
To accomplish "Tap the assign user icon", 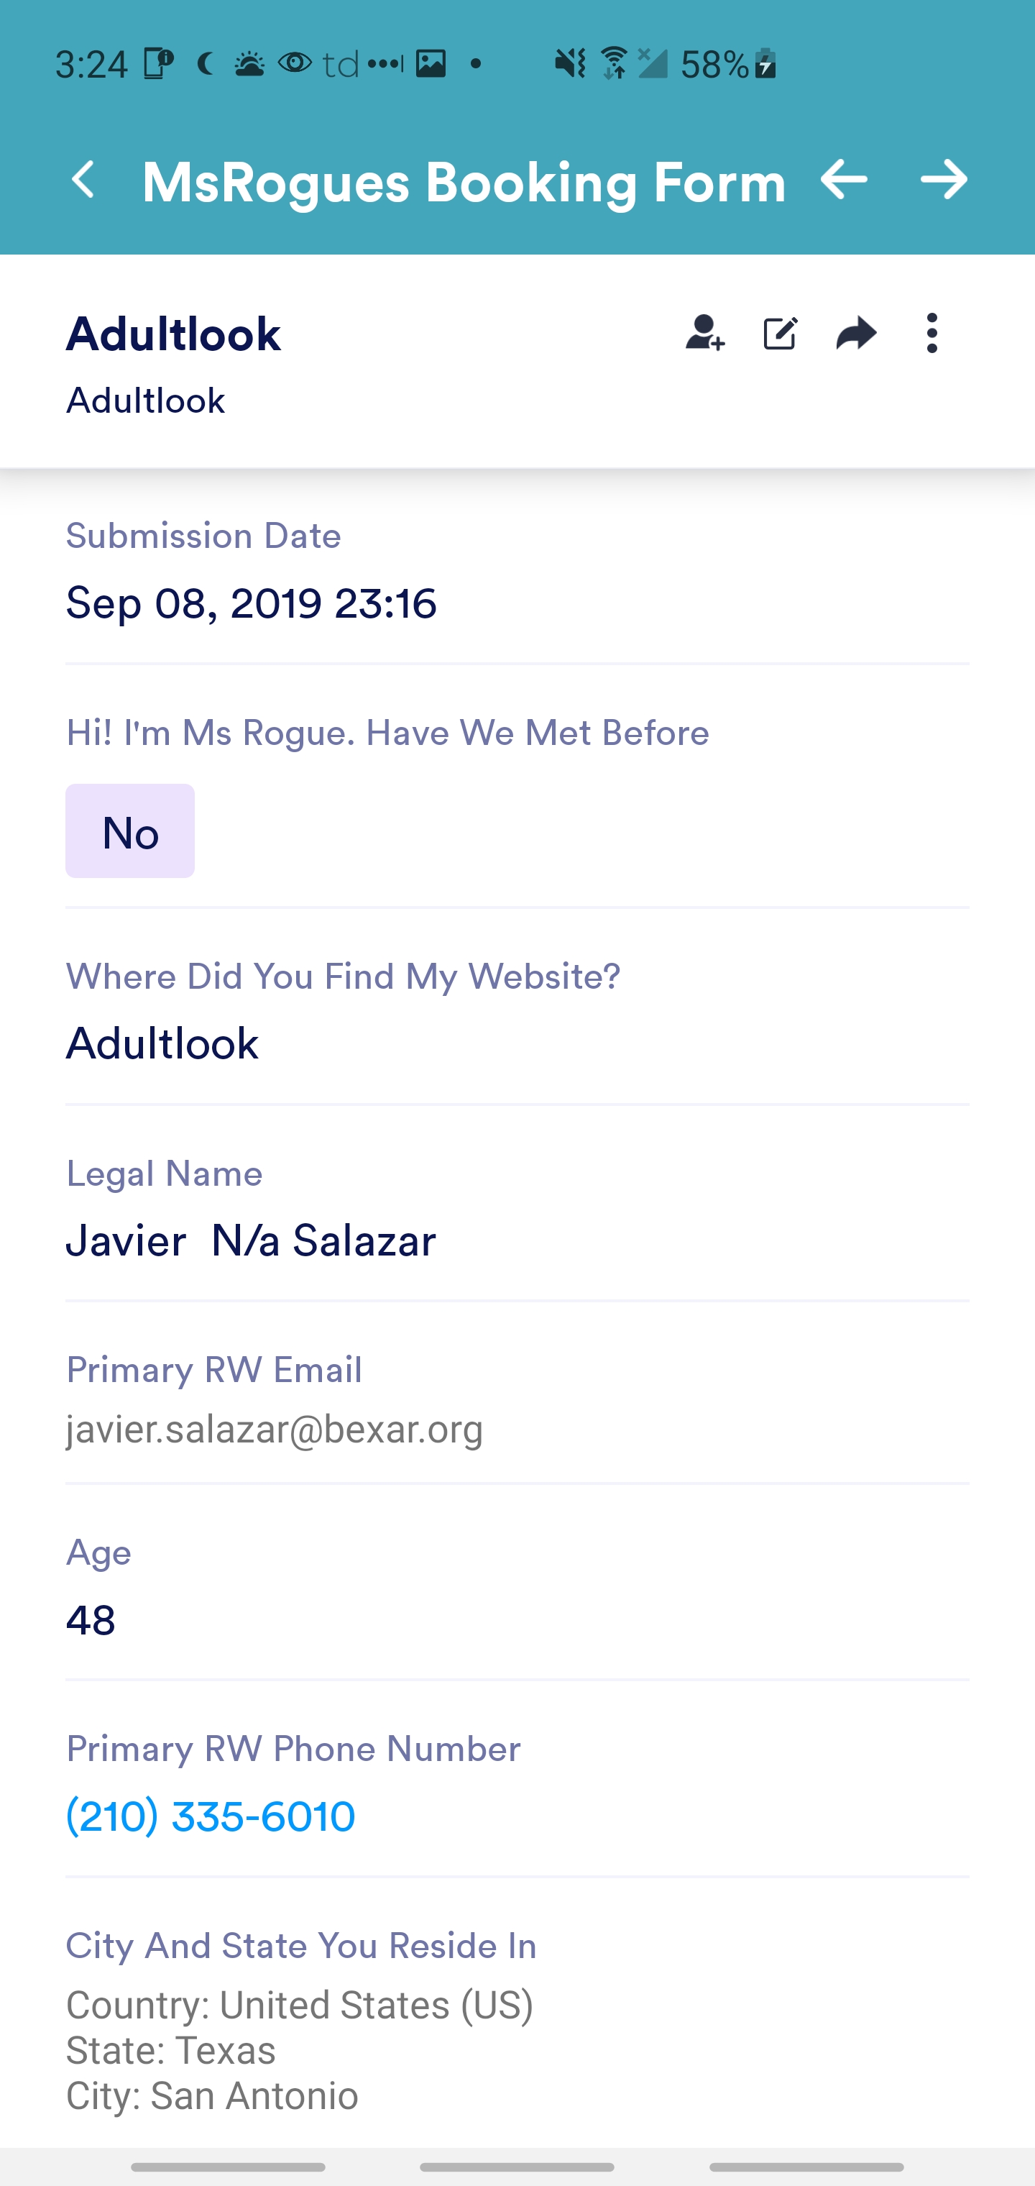I will coord(704,334).
